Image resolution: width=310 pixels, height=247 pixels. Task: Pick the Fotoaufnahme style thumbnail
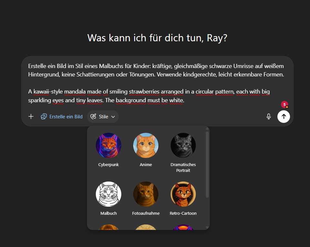click(x=146, y=194)
